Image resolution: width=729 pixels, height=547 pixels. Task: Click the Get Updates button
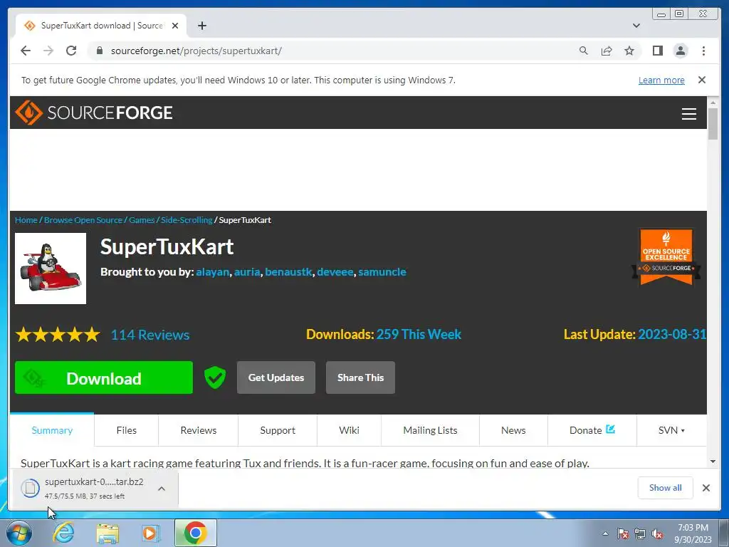click(x=276, y=377)
